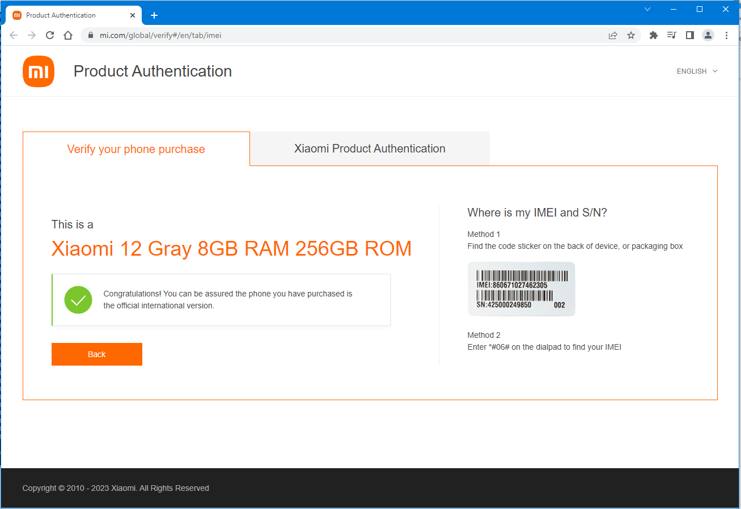Close the browser window

click(726, 9)
